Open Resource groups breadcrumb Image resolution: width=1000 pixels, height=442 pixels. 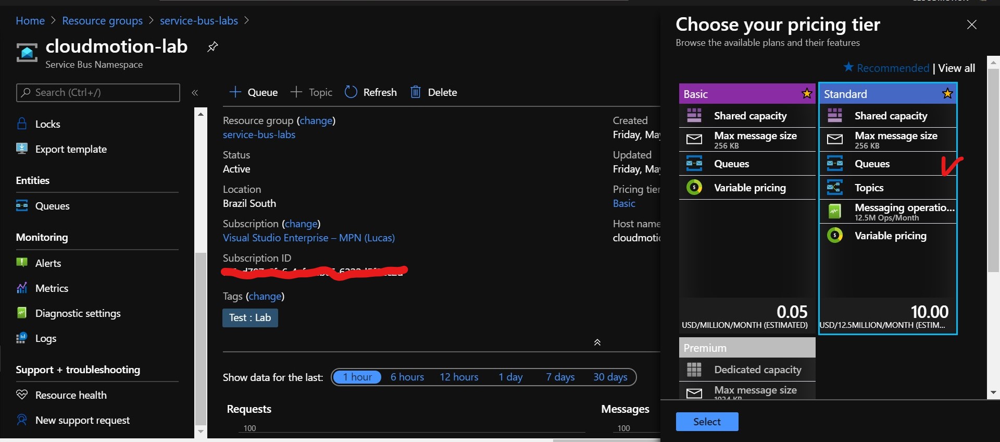coord(102,21)
